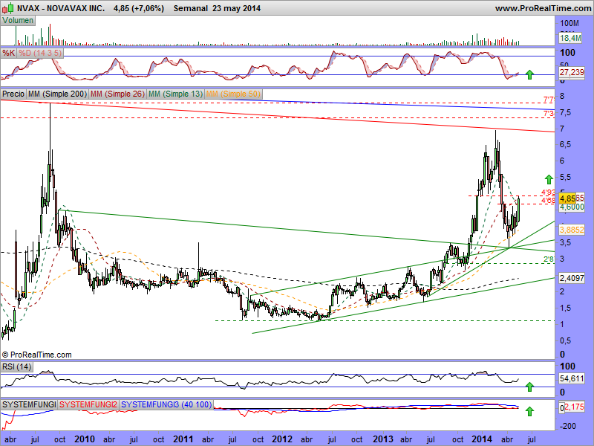Screen dimensions: 594x446
Task: Select the 2,175 SYSTEMFUNGI value
Action: [x=574, y=407]
